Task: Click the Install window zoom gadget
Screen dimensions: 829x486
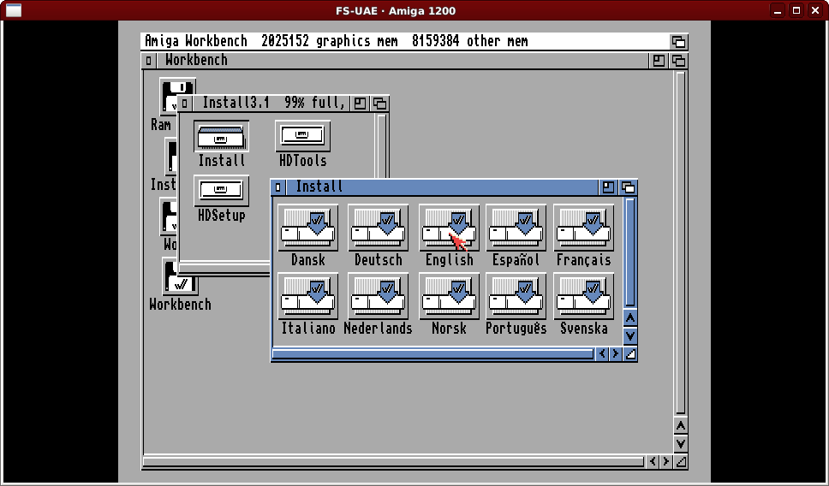Action: pyautogui.click(x=608, y=187)
